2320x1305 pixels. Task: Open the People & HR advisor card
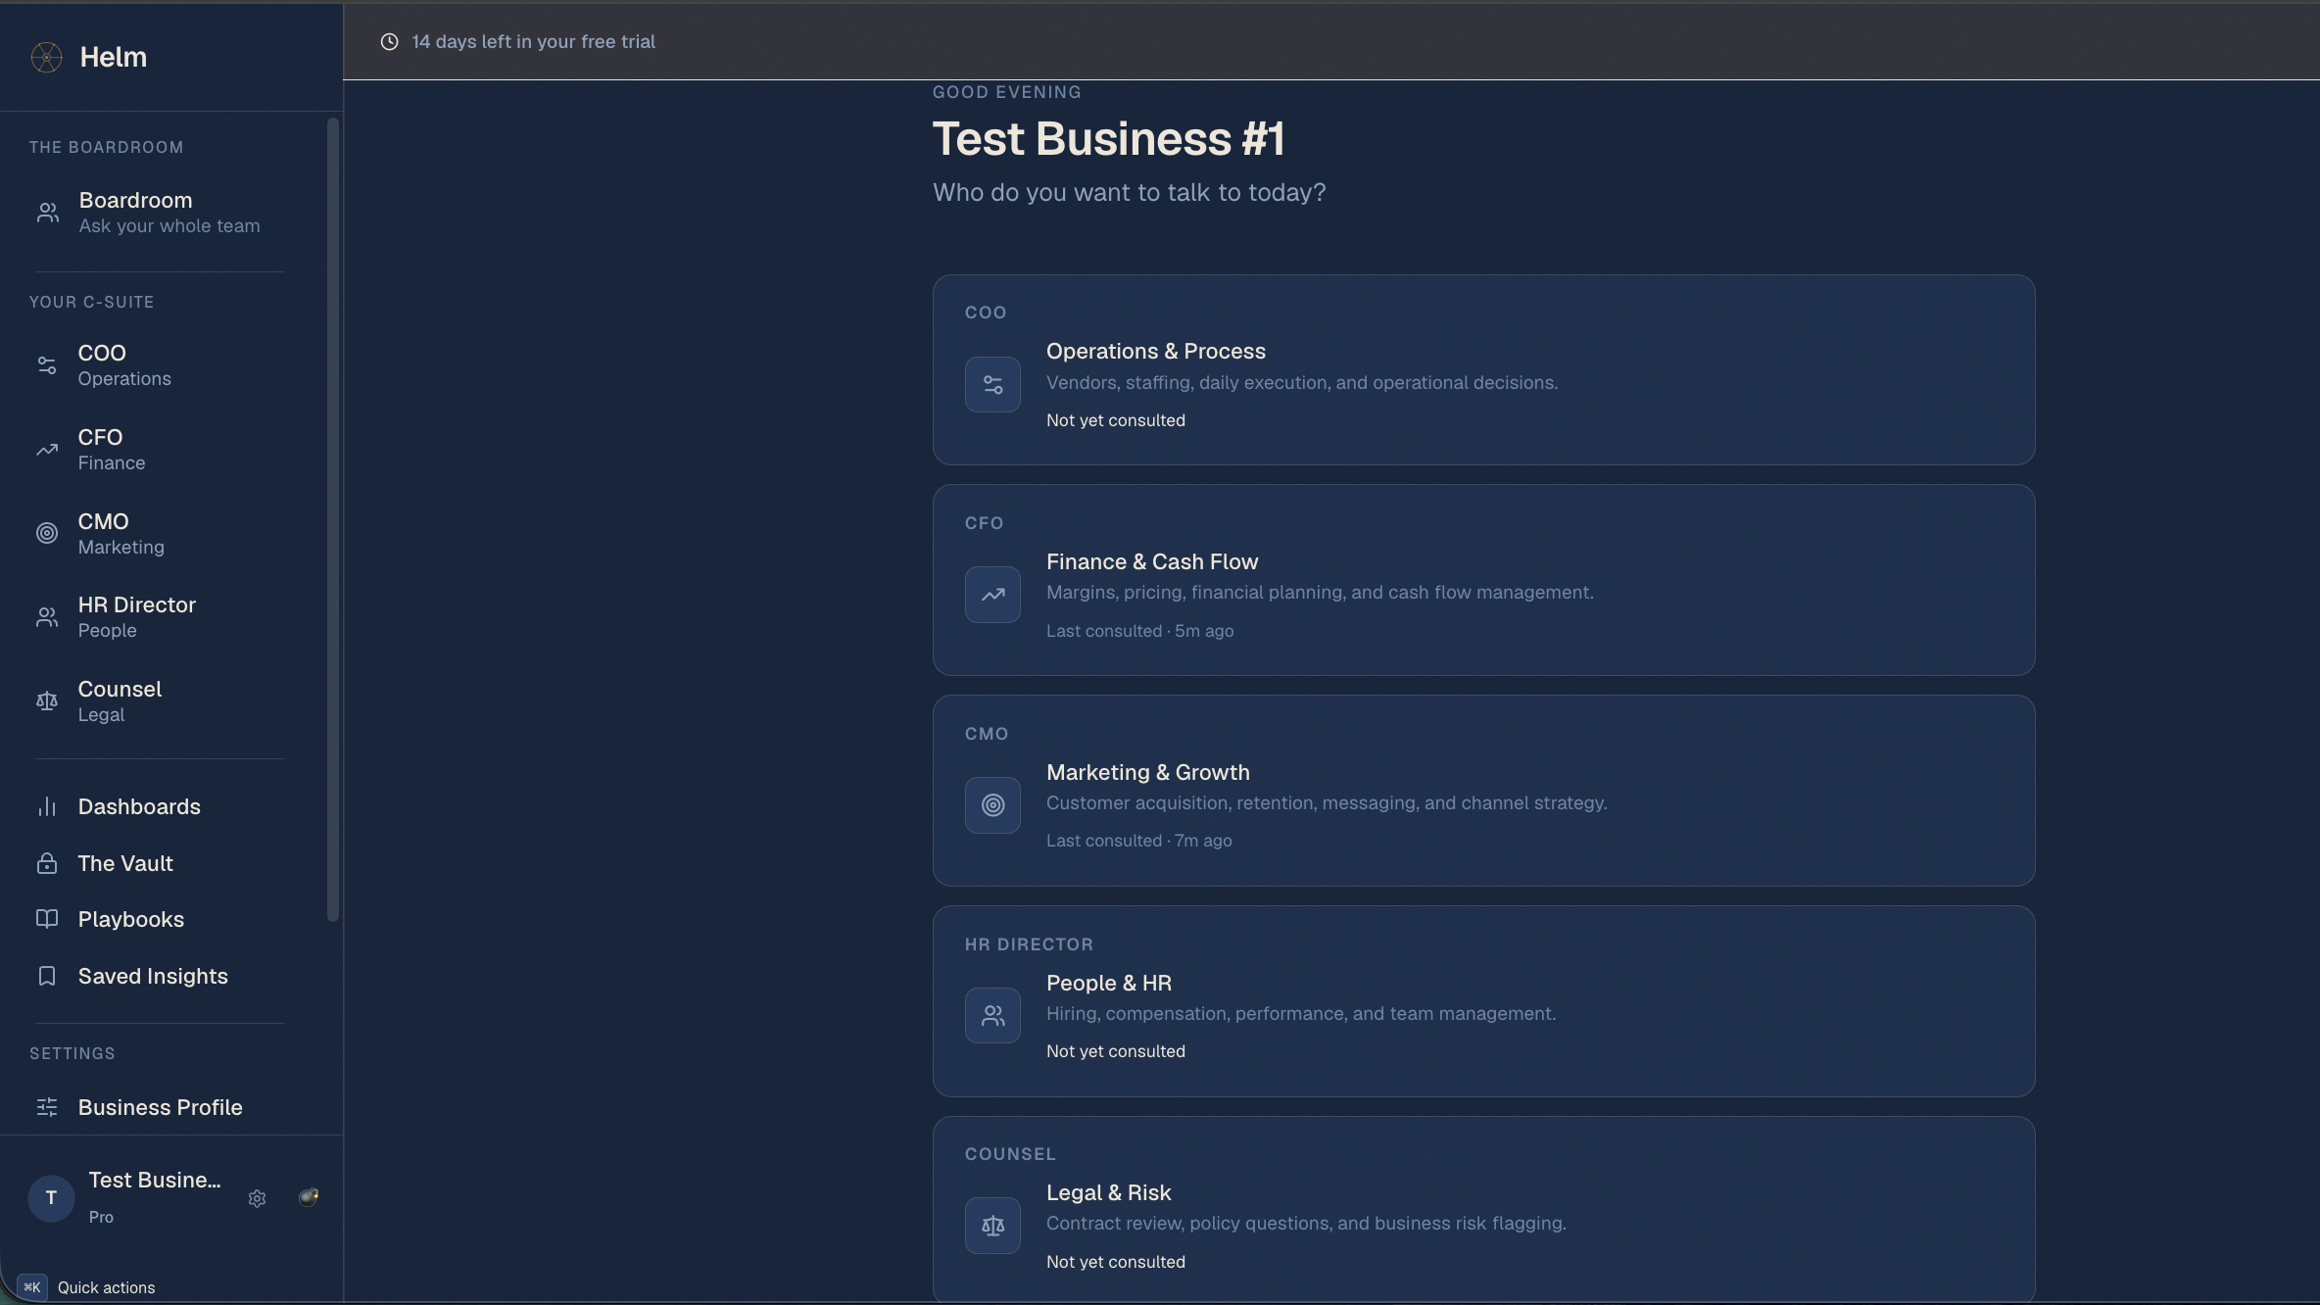pos(1483,1001)
